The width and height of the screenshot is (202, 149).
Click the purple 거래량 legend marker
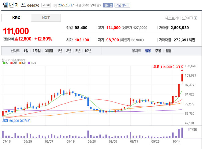(x=189, y=129)
